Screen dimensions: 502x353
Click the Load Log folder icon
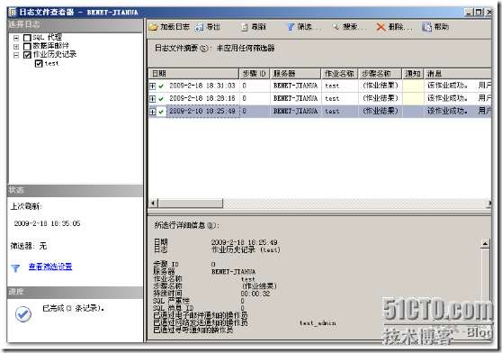coord(153,27)
